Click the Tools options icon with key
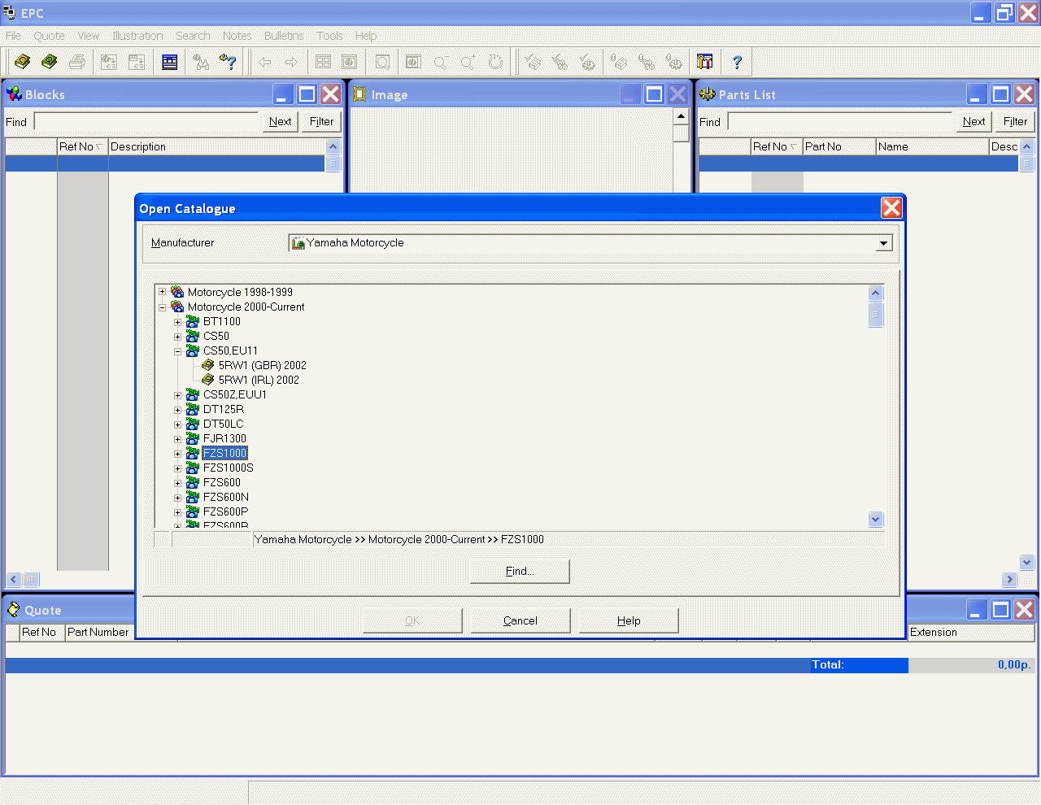 point(705,62)
